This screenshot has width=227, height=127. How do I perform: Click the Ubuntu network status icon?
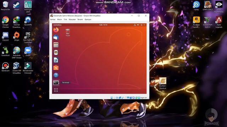[135, 25]
